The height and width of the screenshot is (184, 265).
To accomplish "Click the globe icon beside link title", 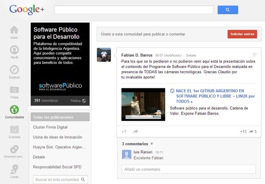I will [172, 91].
